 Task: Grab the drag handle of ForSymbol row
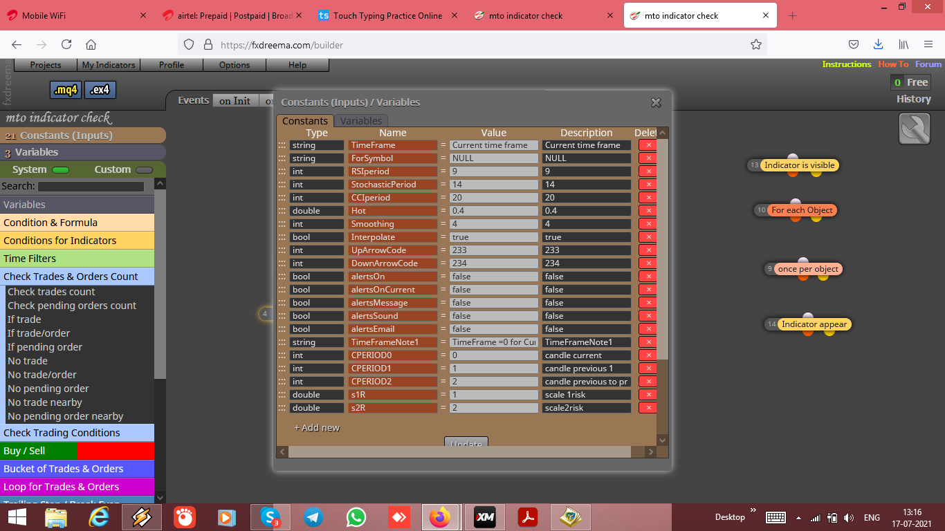[282, 158]
